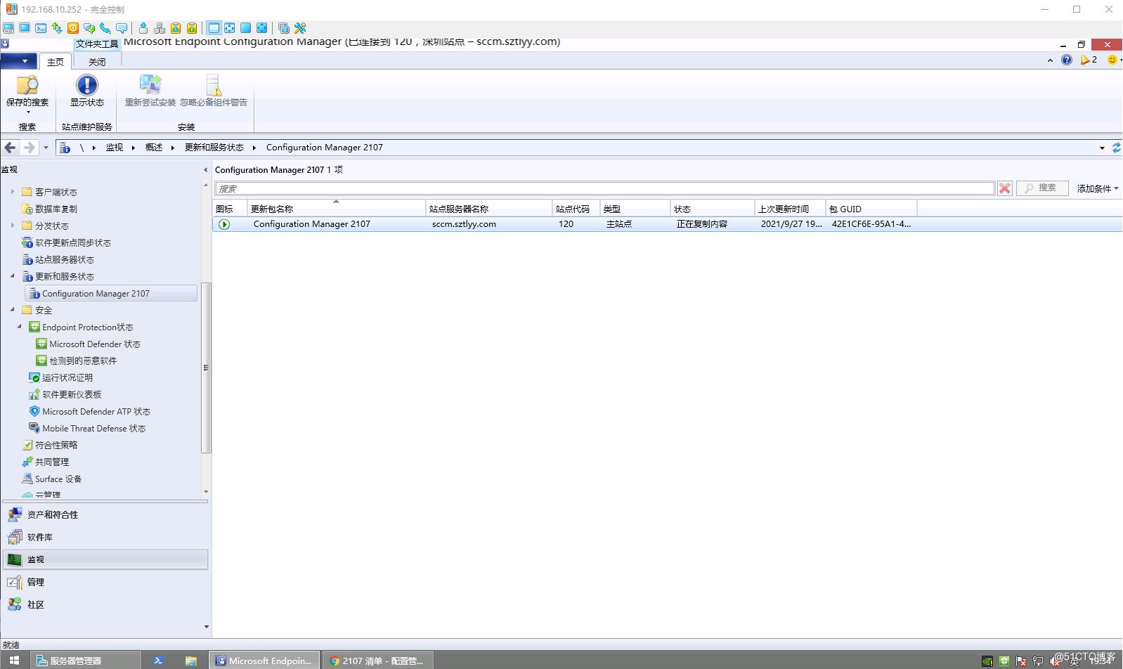Collapse the navigation pane with the chevron
This screenshot has width=1123, height=669.
pyautogui.click(x=205, y=170)
